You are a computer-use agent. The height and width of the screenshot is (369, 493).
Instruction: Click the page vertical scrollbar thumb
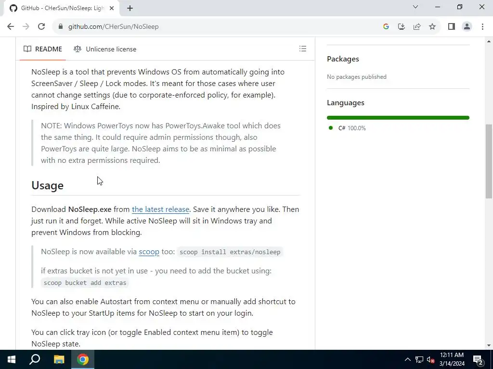[489, 161]
